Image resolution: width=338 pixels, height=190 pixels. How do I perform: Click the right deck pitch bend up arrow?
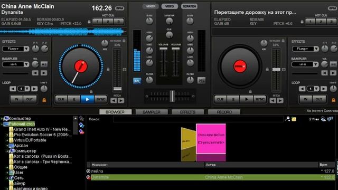click(280, 101)
